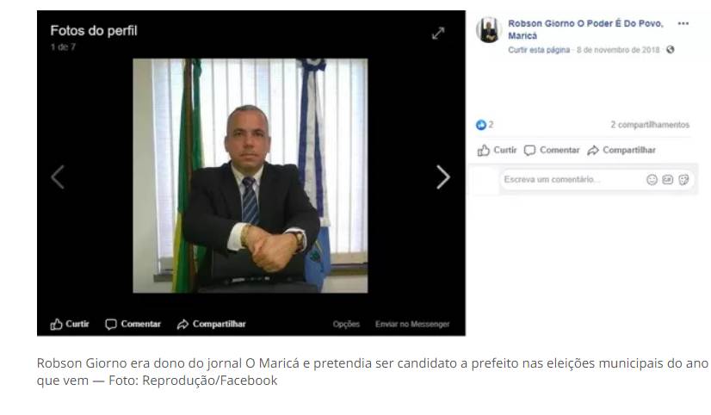The width and height of the screenshot is (711, 415).
Task: Click Enviar no Messenger link
Action: (412, 325)
